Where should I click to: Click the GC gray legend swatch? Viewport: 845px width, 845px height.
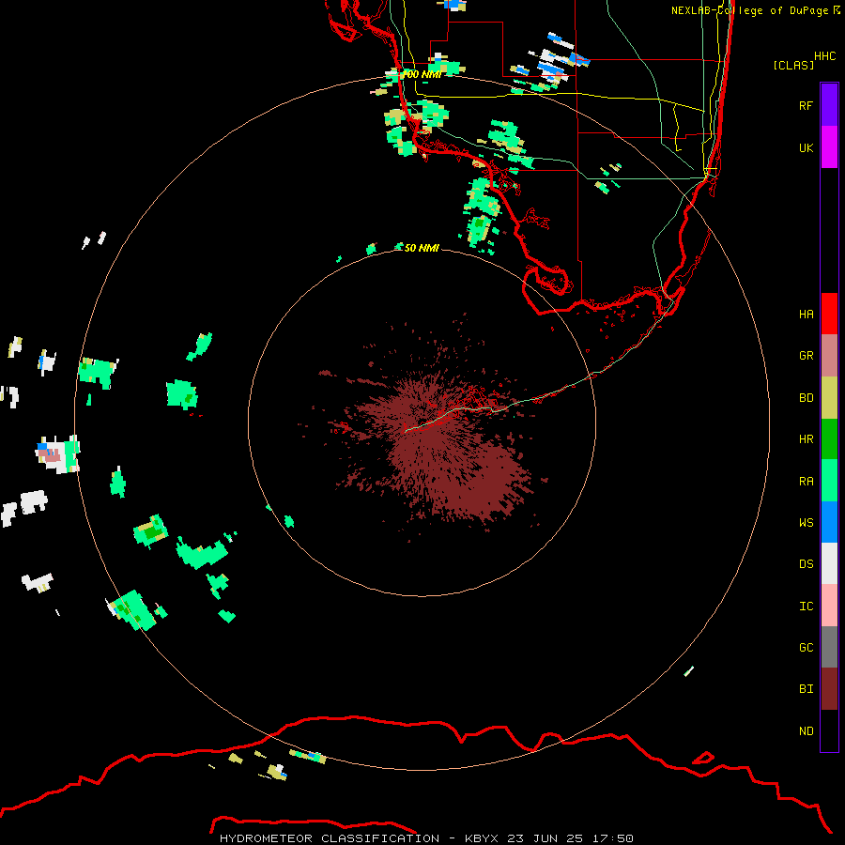[x=829, y=647]
